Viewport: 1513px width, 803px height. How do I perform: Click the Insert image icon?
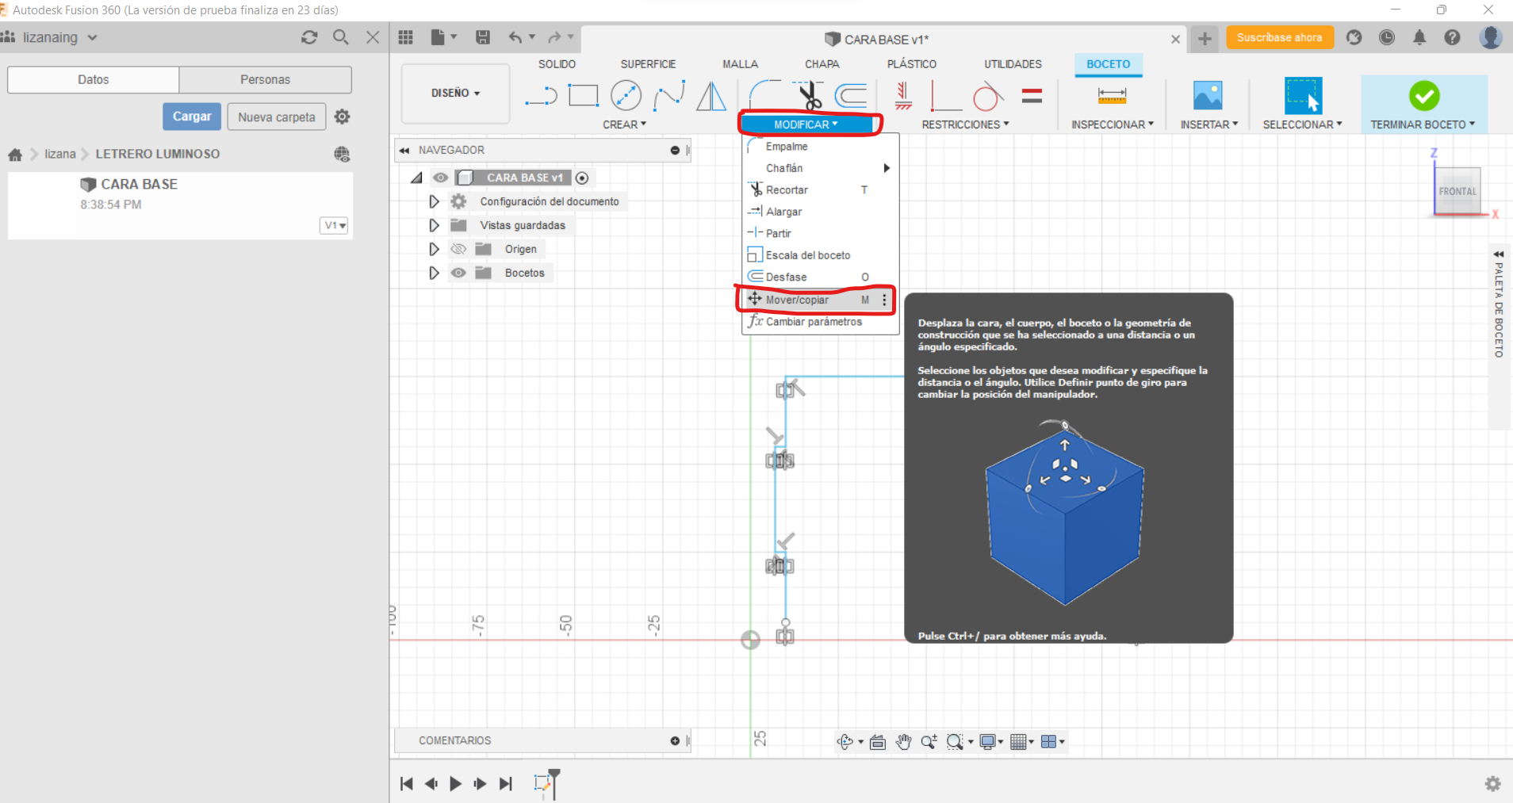[1208, 96]
